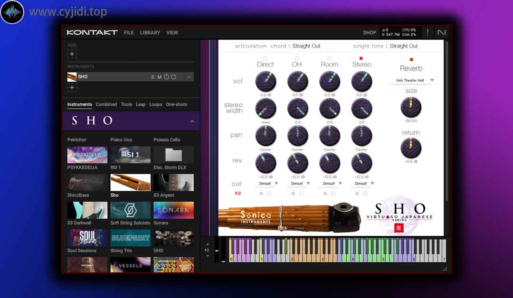Enable the Direct mic channel
This screenshot has height=298, width=513.
click(265, 58)
